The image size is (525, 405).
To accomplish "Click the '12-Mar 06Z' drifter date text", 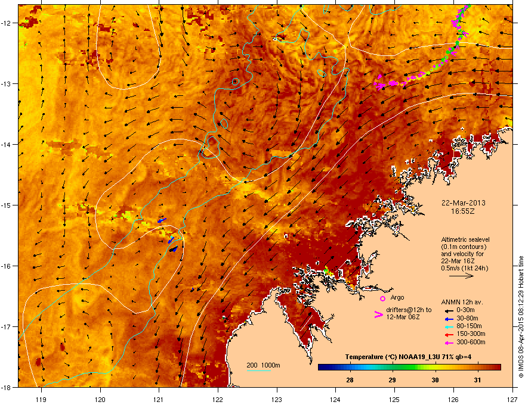I will 403,317.
